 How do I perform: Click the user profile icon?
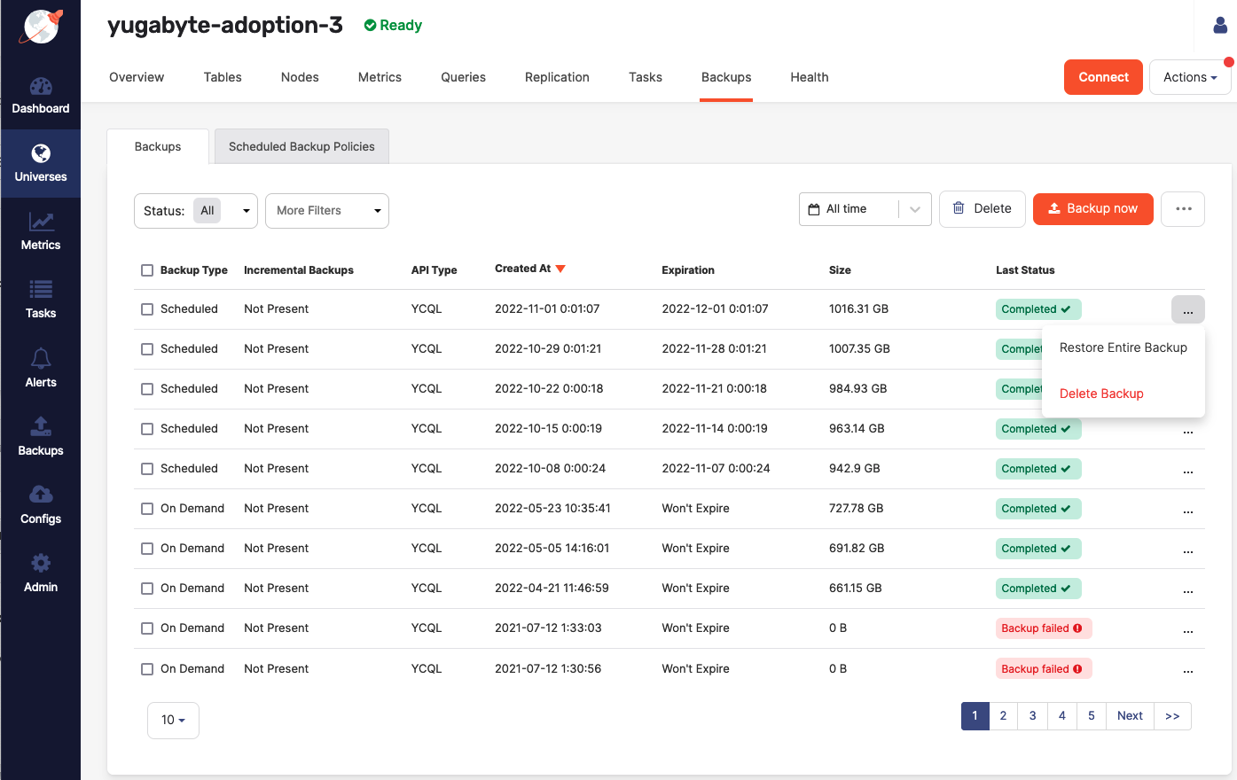(x=1221, y=25)
